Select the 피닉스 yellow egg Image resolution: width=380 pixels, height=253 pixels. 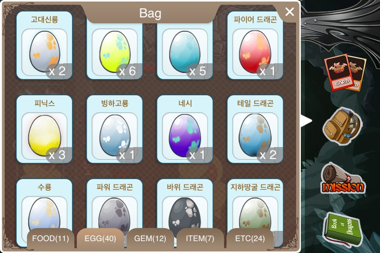click(44, 129)
